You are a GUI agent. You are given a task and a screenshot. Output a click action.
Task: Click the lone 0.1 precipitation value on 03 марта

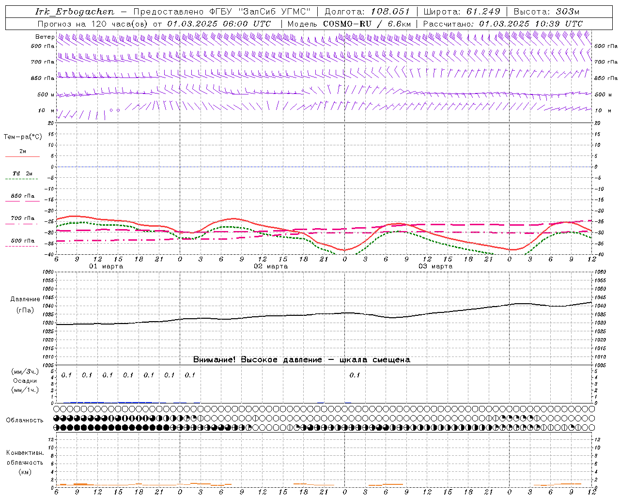(x=355, y=375)
